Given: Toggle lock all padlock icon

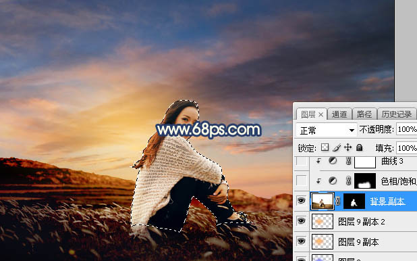Looking at the screenshot, I should pos(359,147).
